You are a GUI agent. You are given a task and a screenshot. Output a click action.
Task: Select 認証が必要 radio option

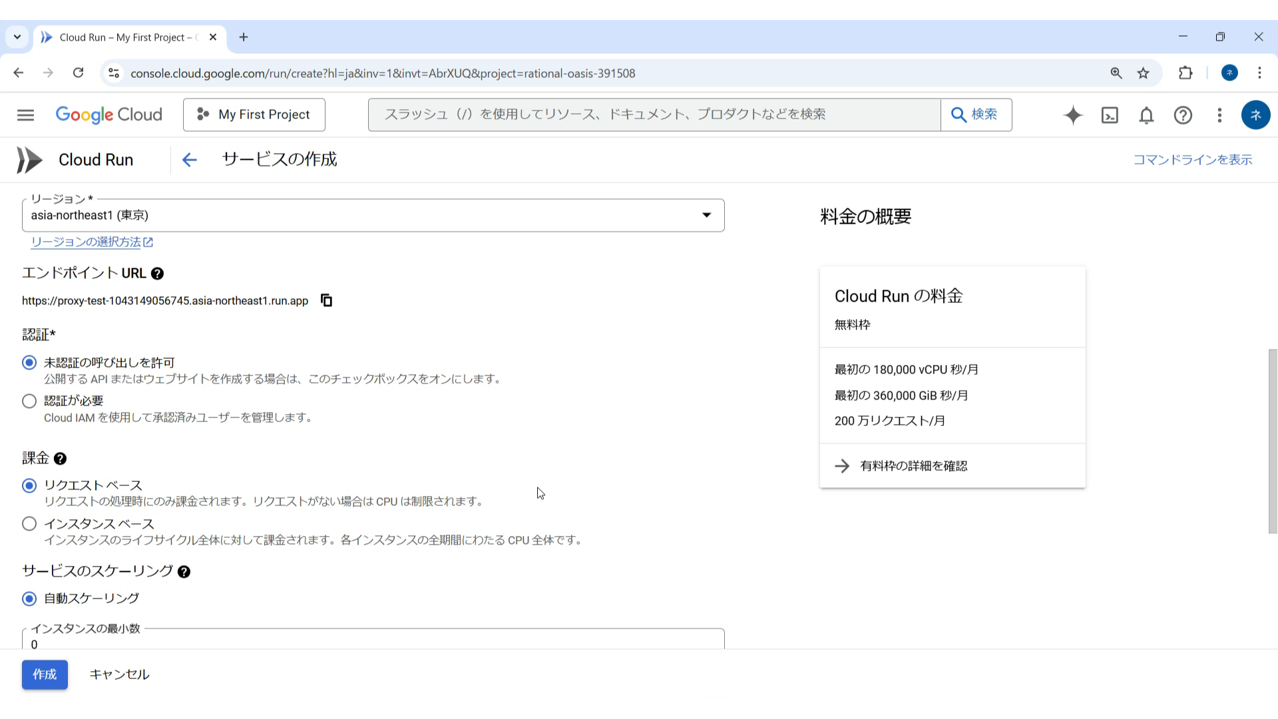point(29,401)
